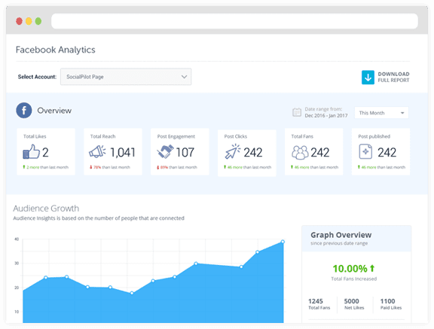The image size is (434, 329).
Task: Click the people group icon in Total Fans
Action: pyautogui.click(x=300, y=152)
